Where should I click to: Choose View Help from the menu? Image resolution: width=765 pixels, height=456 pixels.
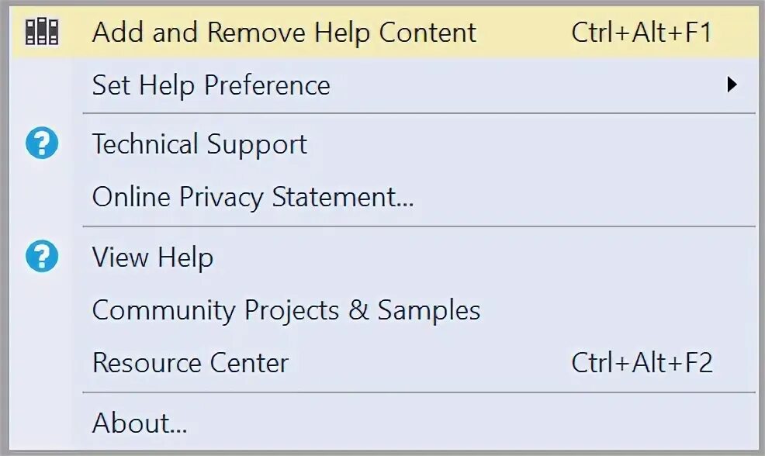(152, 257)
